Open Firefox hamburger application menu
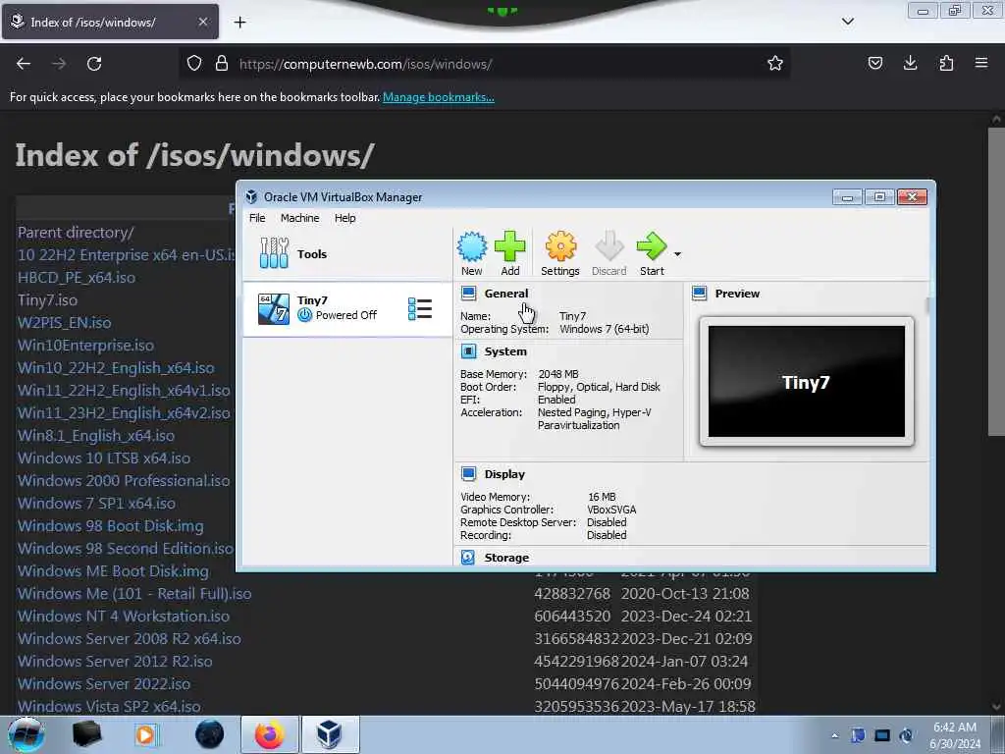 coord(981,64)
